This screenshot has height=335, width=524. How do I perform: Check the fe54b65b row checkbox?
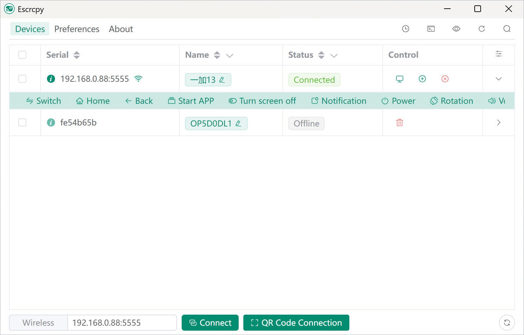[22, 122]
